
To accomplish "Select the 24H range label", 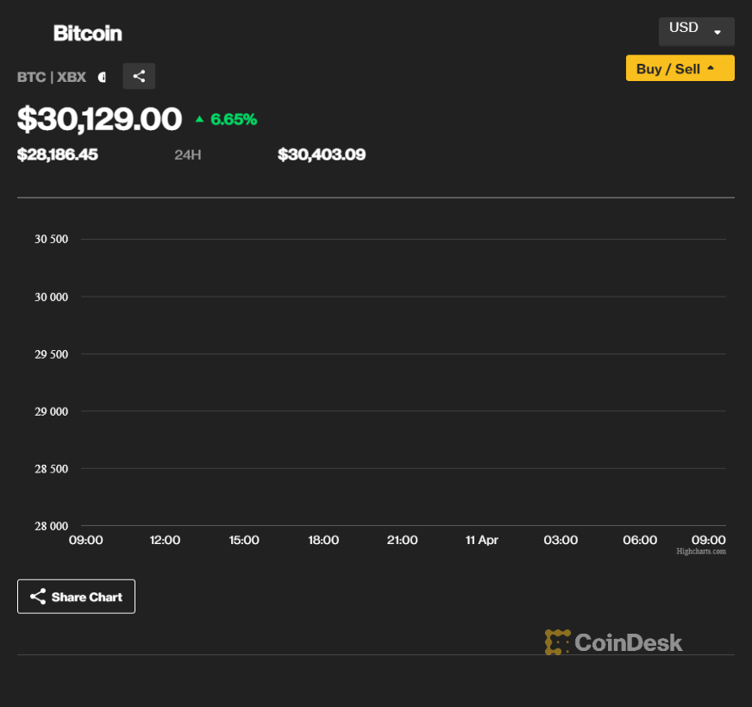I will pyautogui.click(x=187, y=155).
